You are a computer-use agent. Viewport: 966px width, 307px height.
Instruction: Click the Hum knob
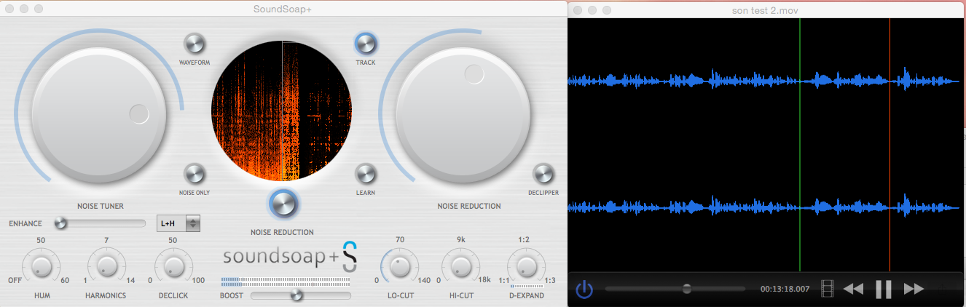[x=42, y=267]
